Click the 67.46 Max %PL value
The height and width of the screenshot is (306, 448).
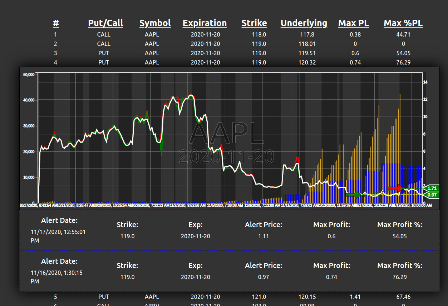click(403, 297)
